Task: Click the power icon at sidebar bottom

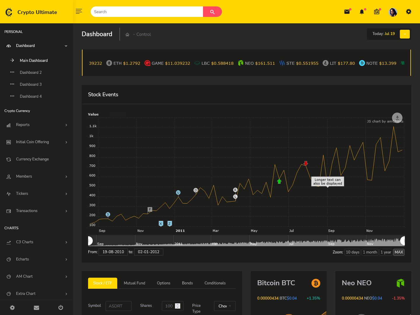Action: point(60,307)
